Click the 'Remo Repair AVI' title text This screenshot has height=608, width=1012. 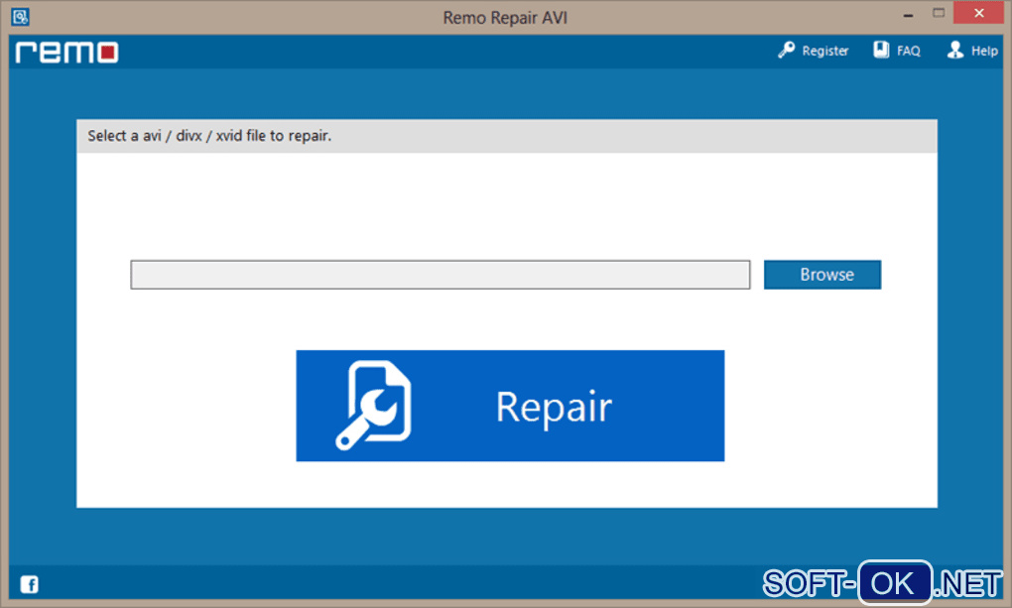(505, 18)
